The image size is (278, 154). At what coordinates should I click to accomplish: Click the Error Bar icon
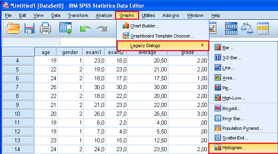point(218,118)
